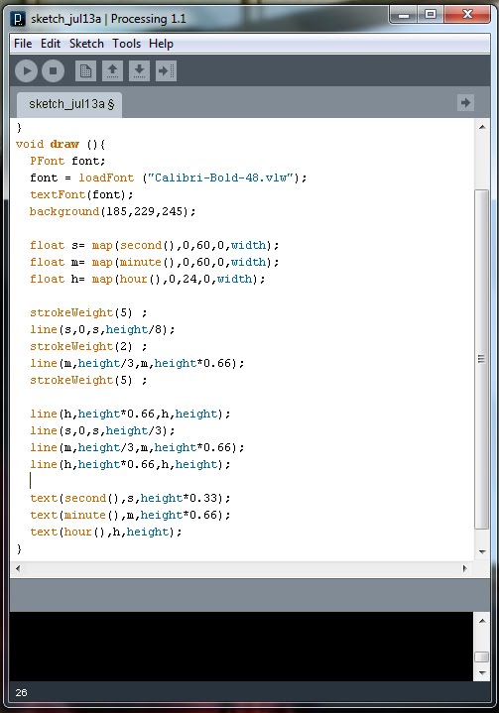This screenshot has height=713, width=499.
Task: Click line number 26 in status bar
Action: pyautogui.click(x=21, y=692)
